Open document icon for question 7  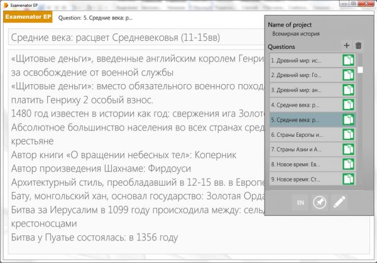(x=348, y=149)
